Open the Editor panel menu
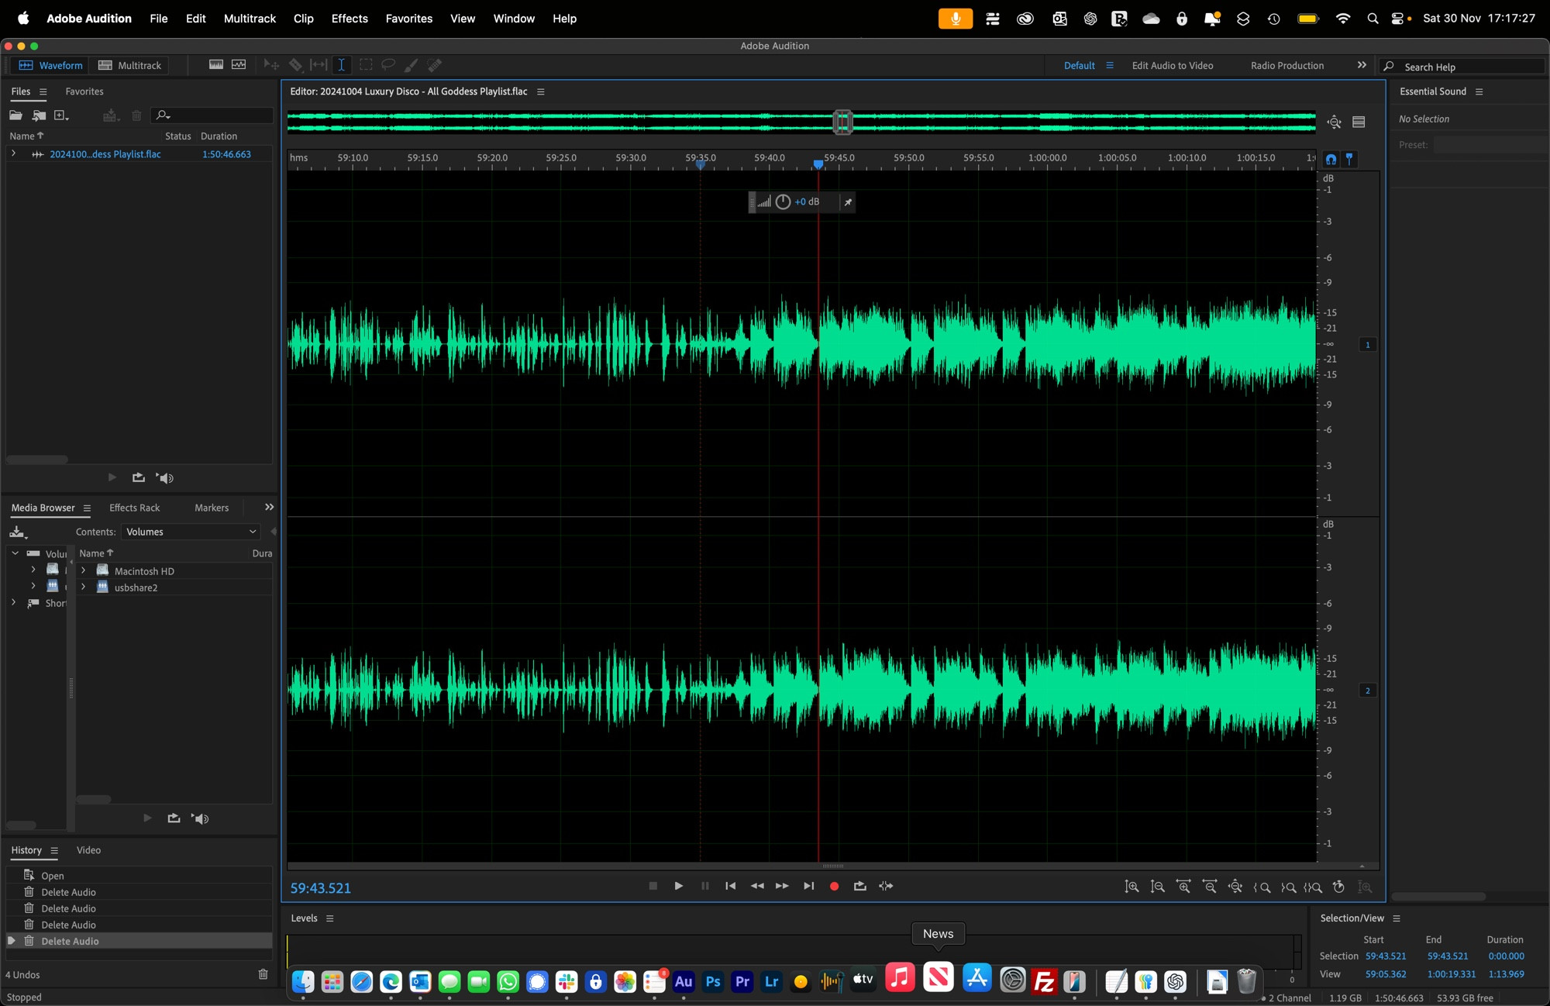The image size is (1550, 1006). tap(541, 91)
